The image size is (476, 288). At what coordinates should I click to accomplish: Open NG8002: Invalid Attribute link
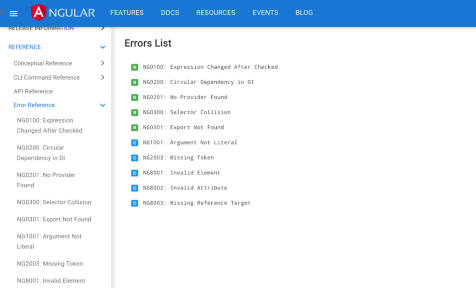(185, 188)
